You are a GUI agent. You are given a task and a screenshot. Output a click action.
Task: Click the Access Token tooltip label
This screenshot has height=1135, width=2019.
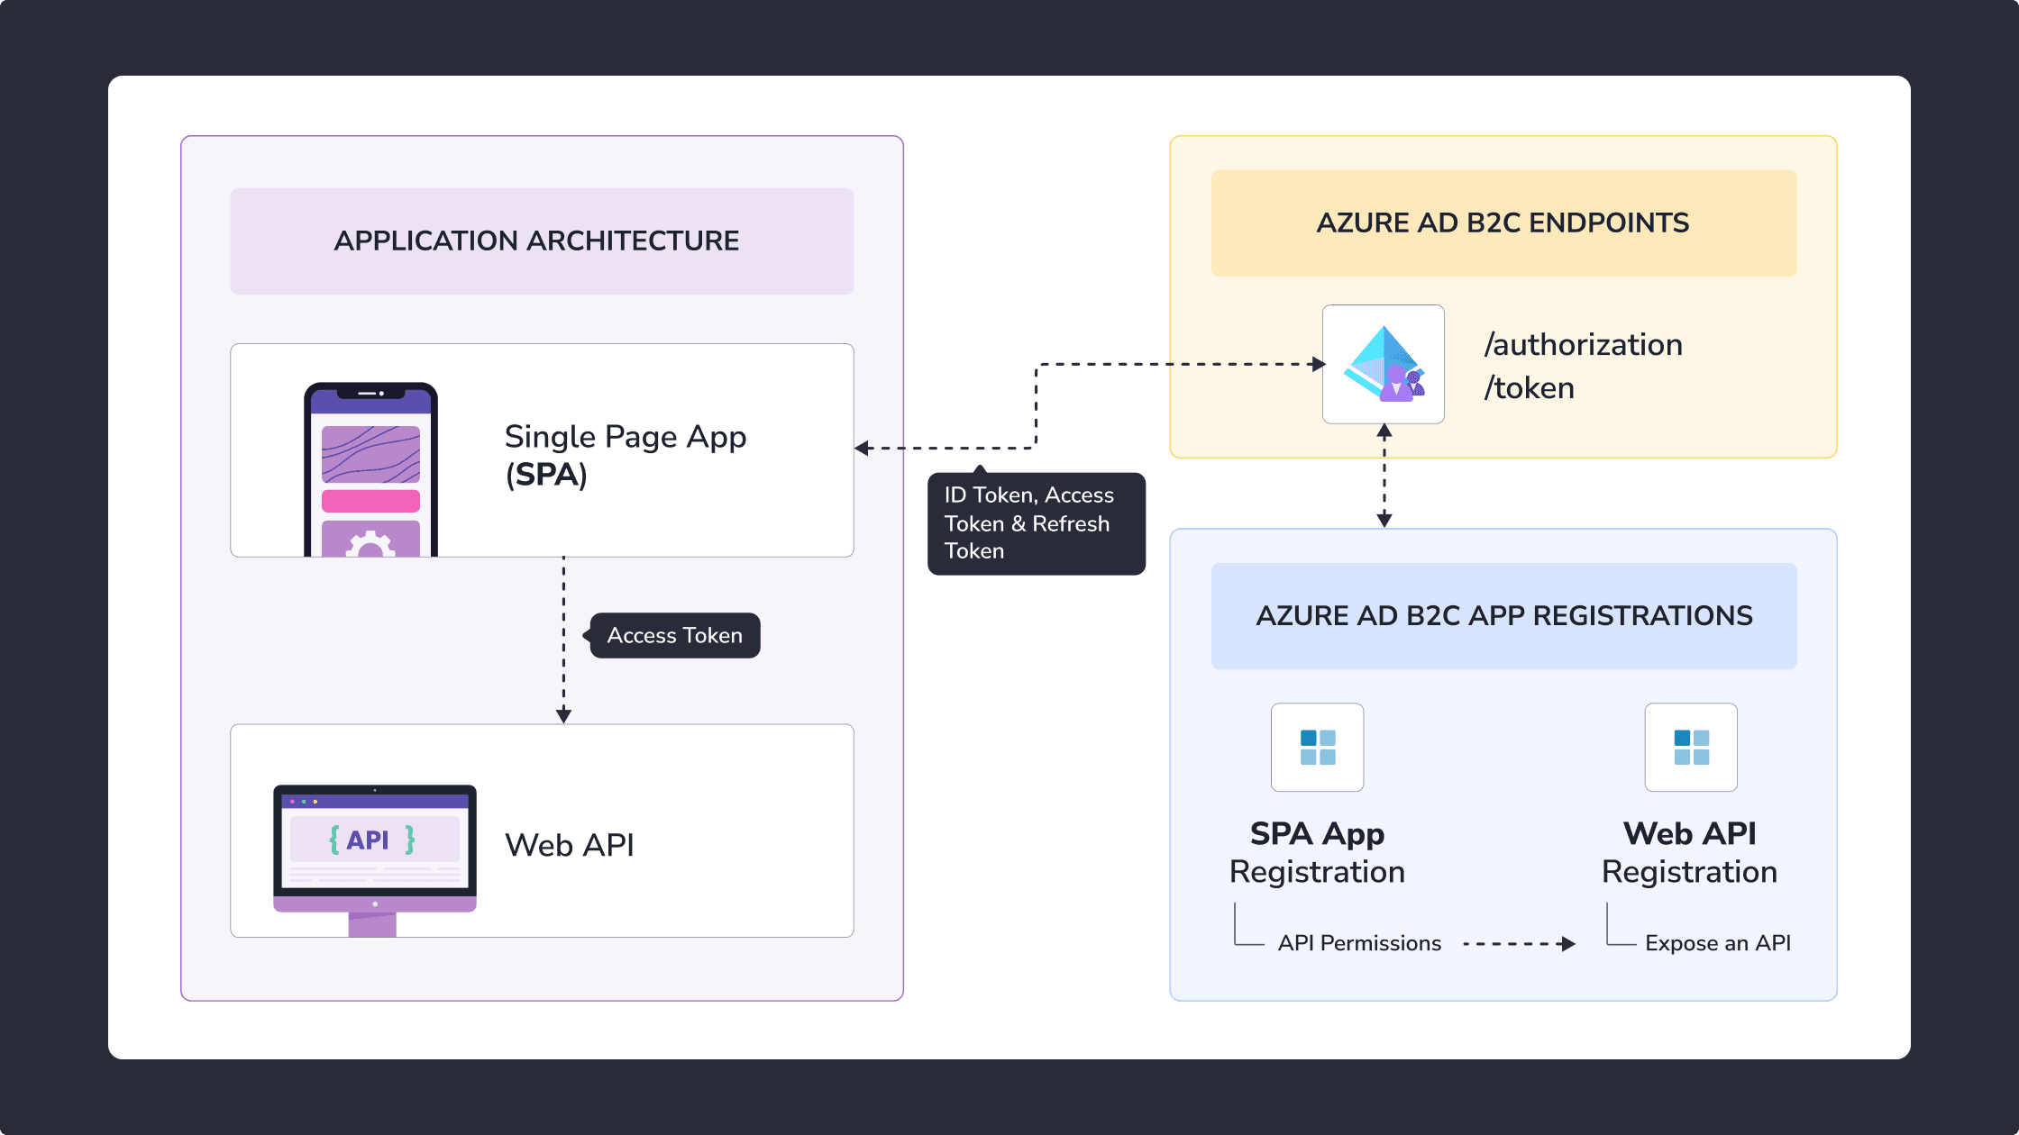[x=674, y=636]
